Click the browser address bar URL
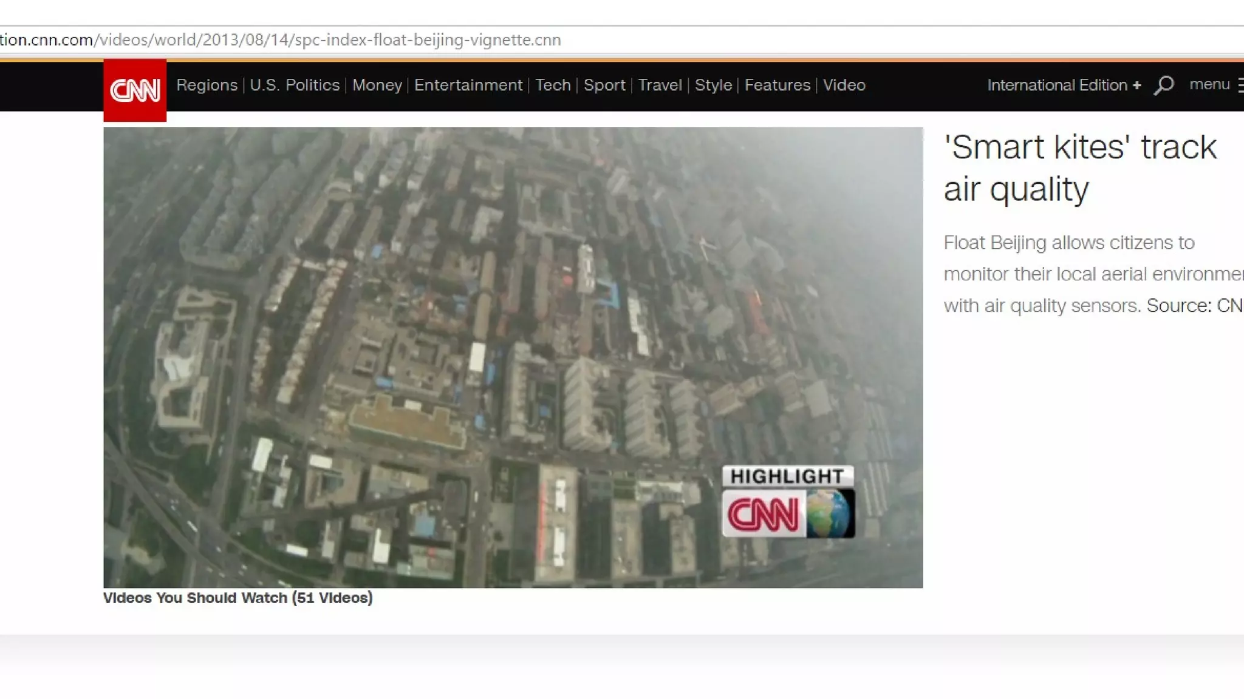The width and height of the screenshot is (1244, 699). coord(279,40)
